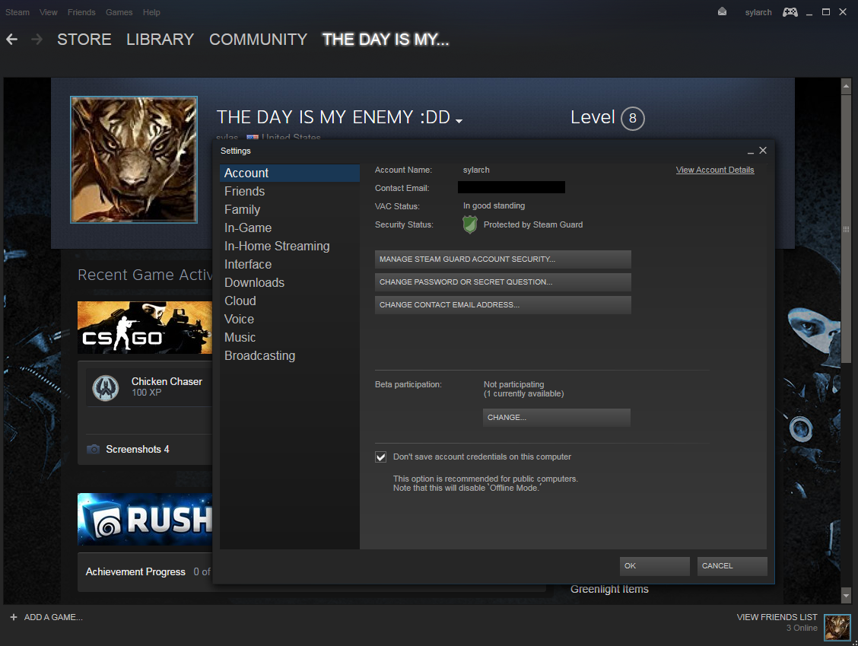Click ADD A GAME link
This screenshot has height=646, width=858.
pyautogui.click(x=53, y=617)
